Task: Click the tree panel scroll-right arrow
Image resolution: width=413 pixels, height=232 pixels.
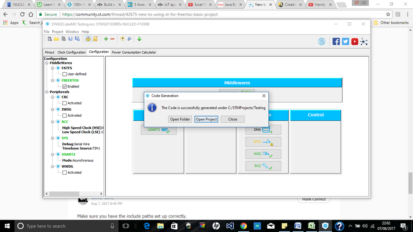Action: [101, 194]
